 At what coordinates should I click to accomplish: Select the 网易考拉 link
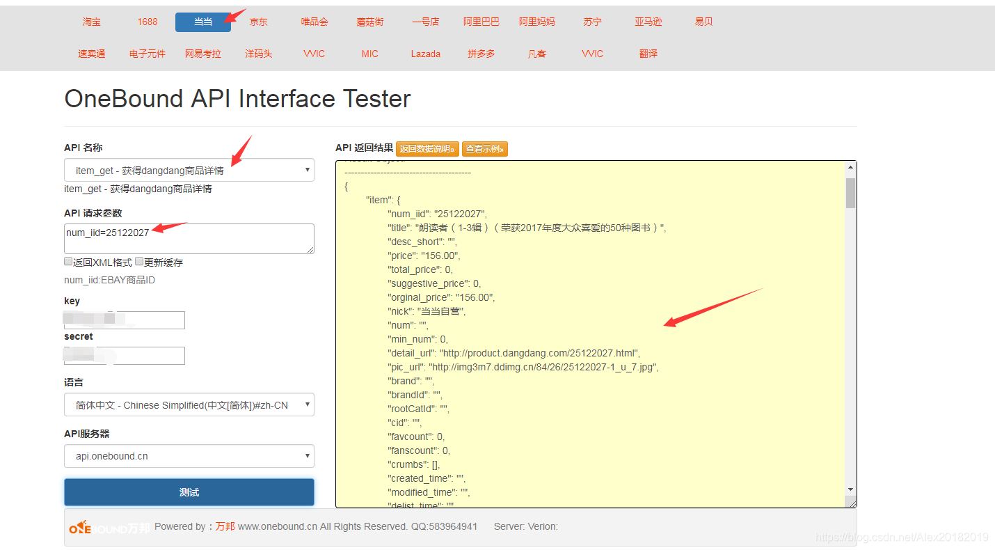point(203,54)
